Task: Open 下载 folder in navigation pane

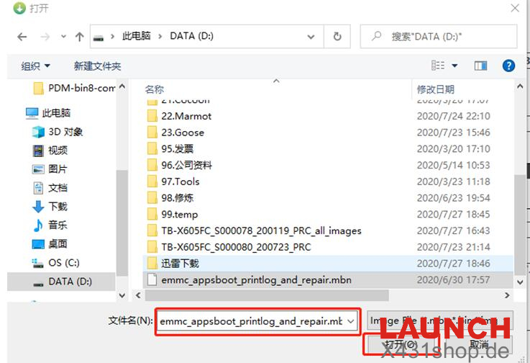Action: (x=57, y=207)
